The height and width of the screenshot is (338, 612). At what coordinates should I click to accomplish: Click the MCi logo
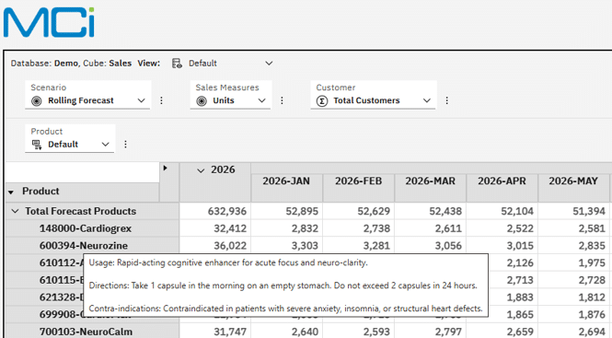click(x=49, y=22)
